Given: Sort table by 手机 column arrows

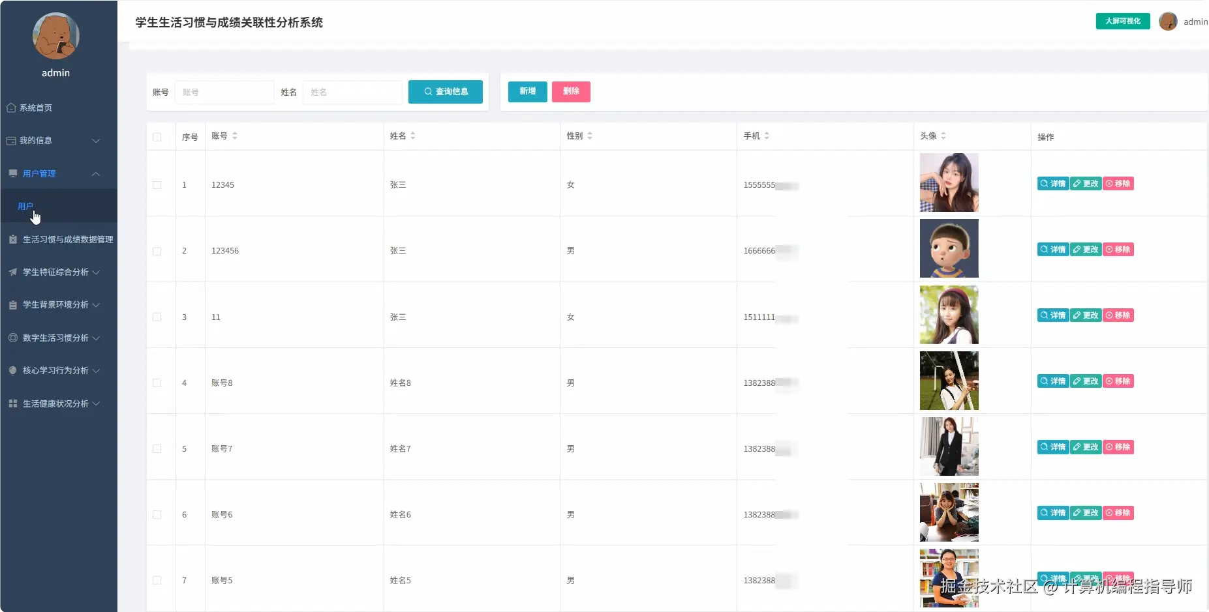Looking at the screenshot, I should coord(767,136).
